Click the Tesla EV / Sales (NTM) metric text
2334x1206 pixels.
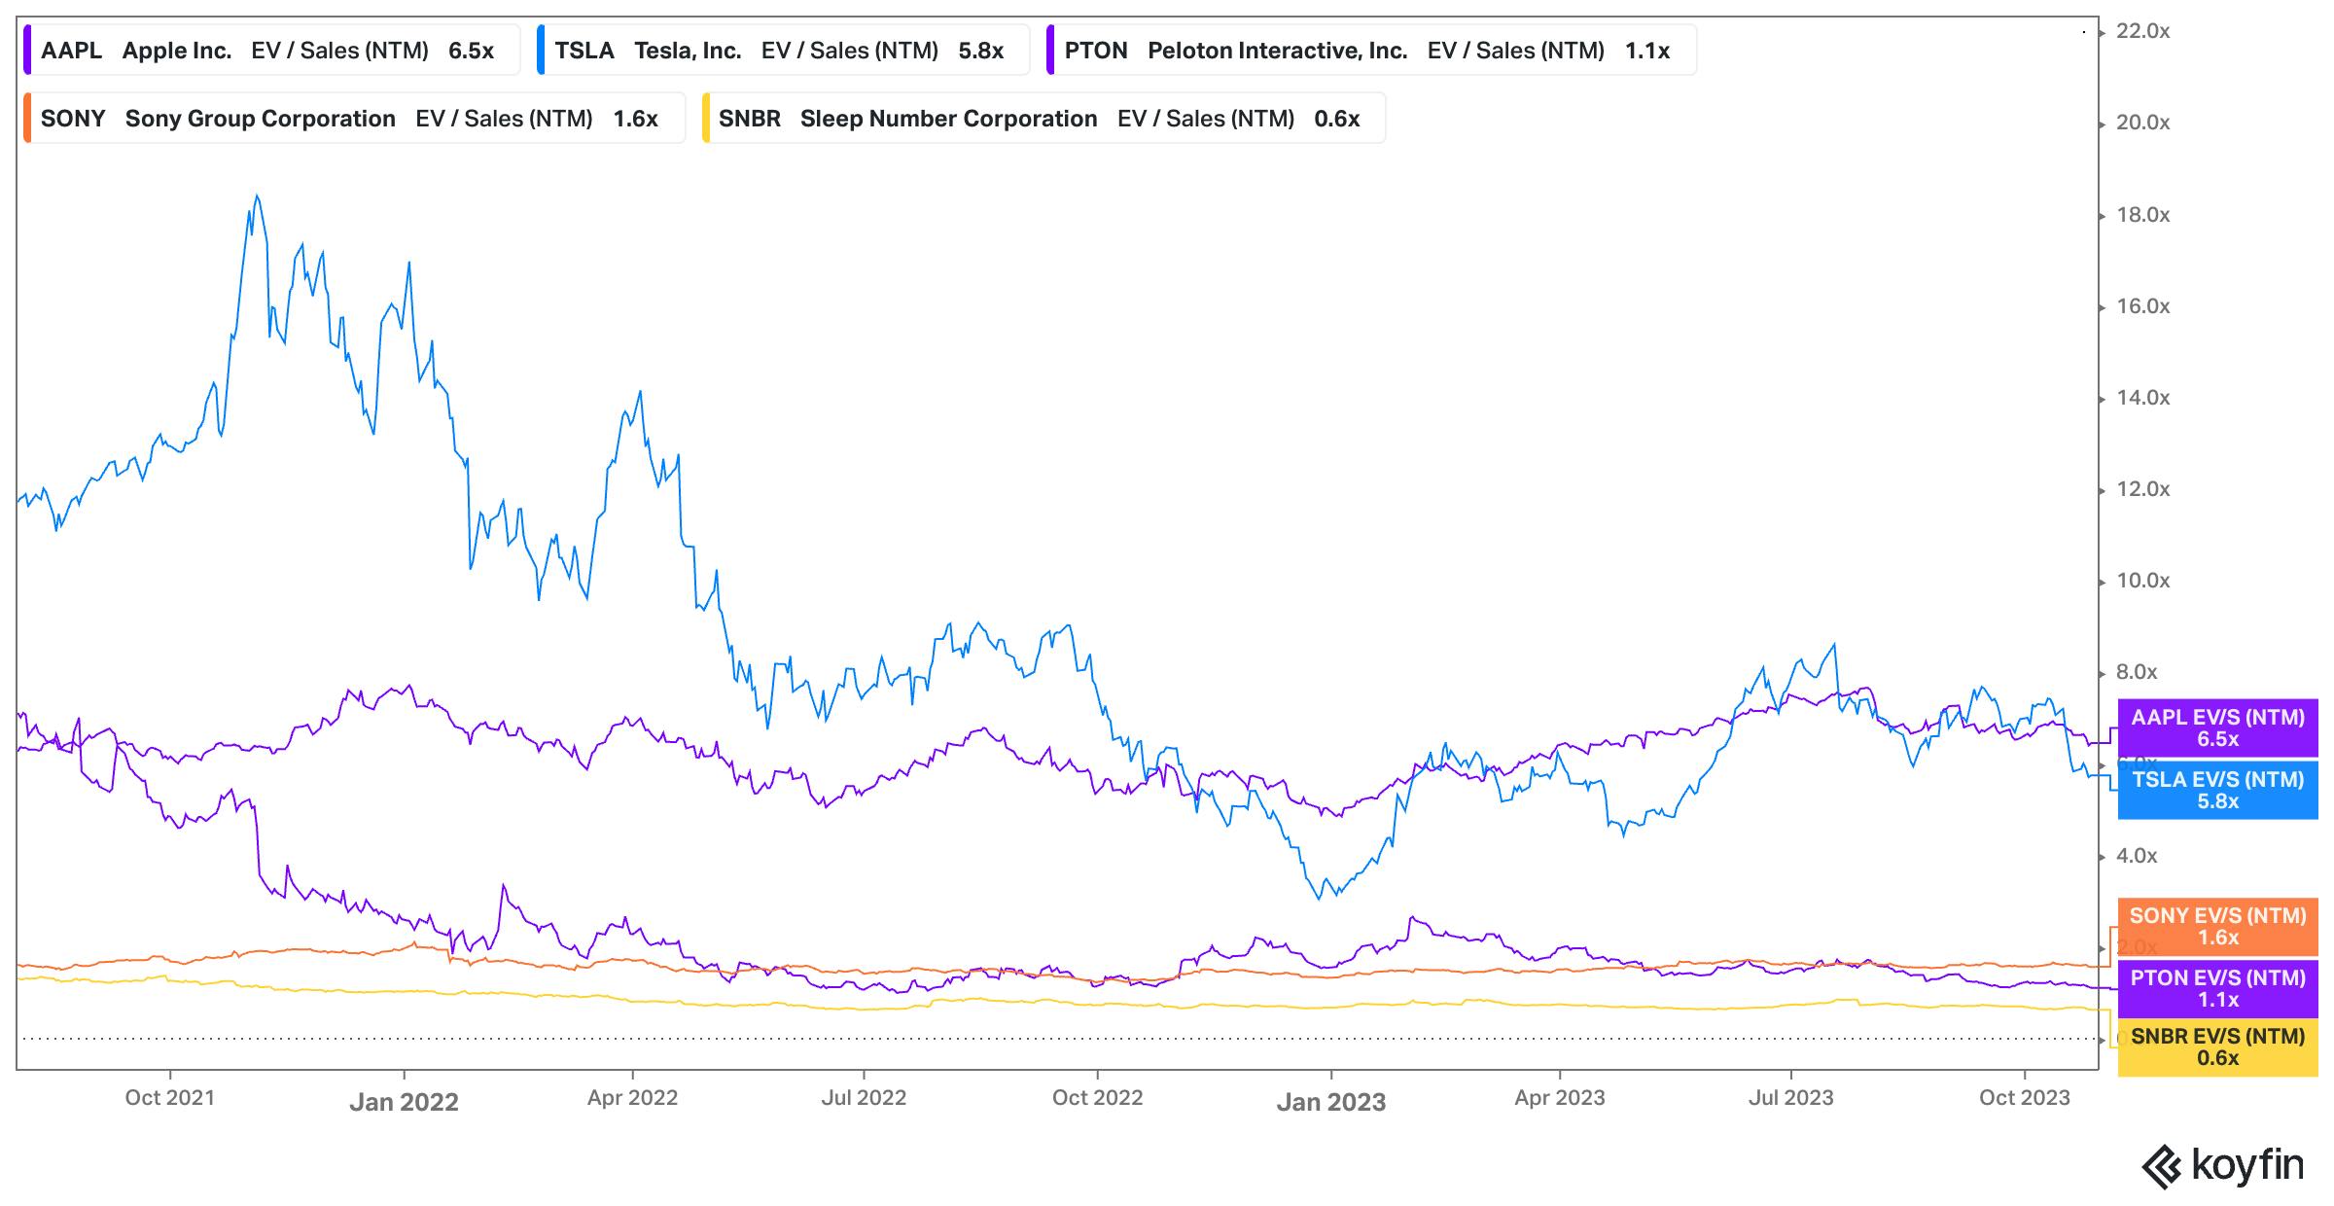point(849,51)
